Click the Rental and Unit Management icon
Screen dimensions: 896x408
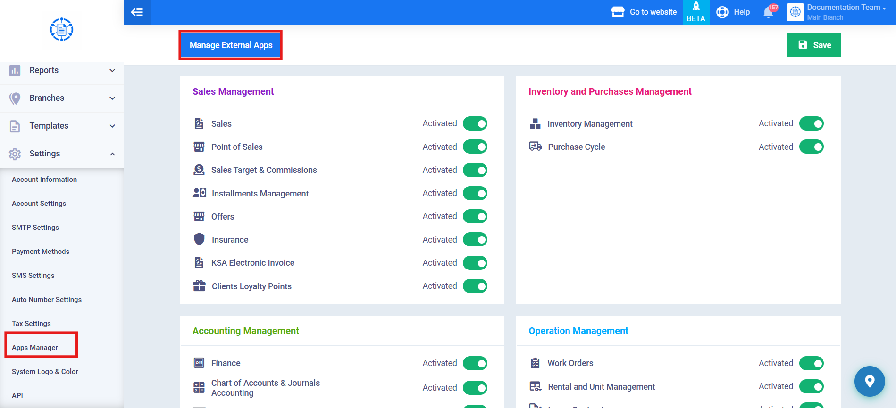pos(536,386)
